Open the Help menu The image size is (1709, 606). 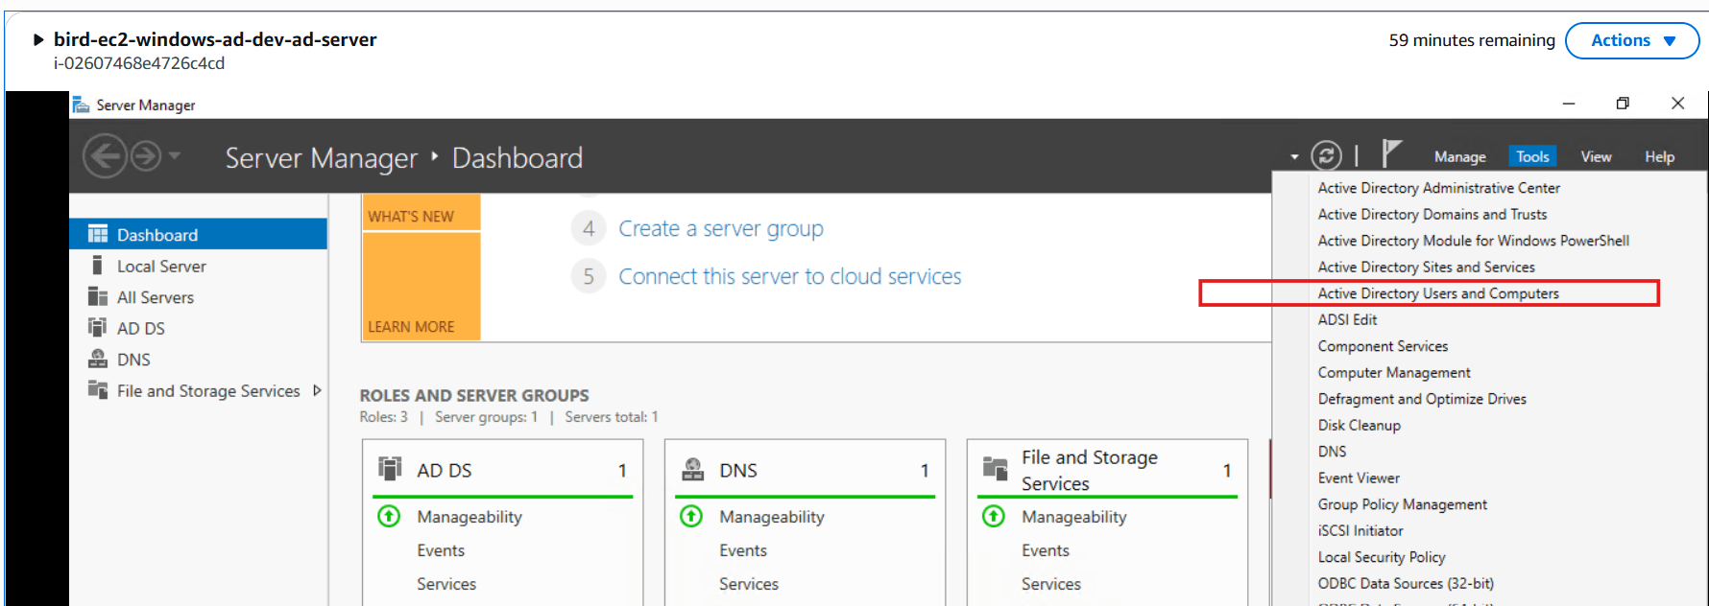[x=1659, y=156]
